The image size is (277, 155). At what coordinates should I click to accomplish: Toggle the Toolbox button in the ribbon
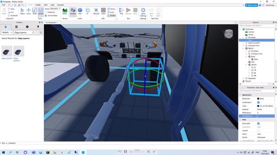click(73, 11)
